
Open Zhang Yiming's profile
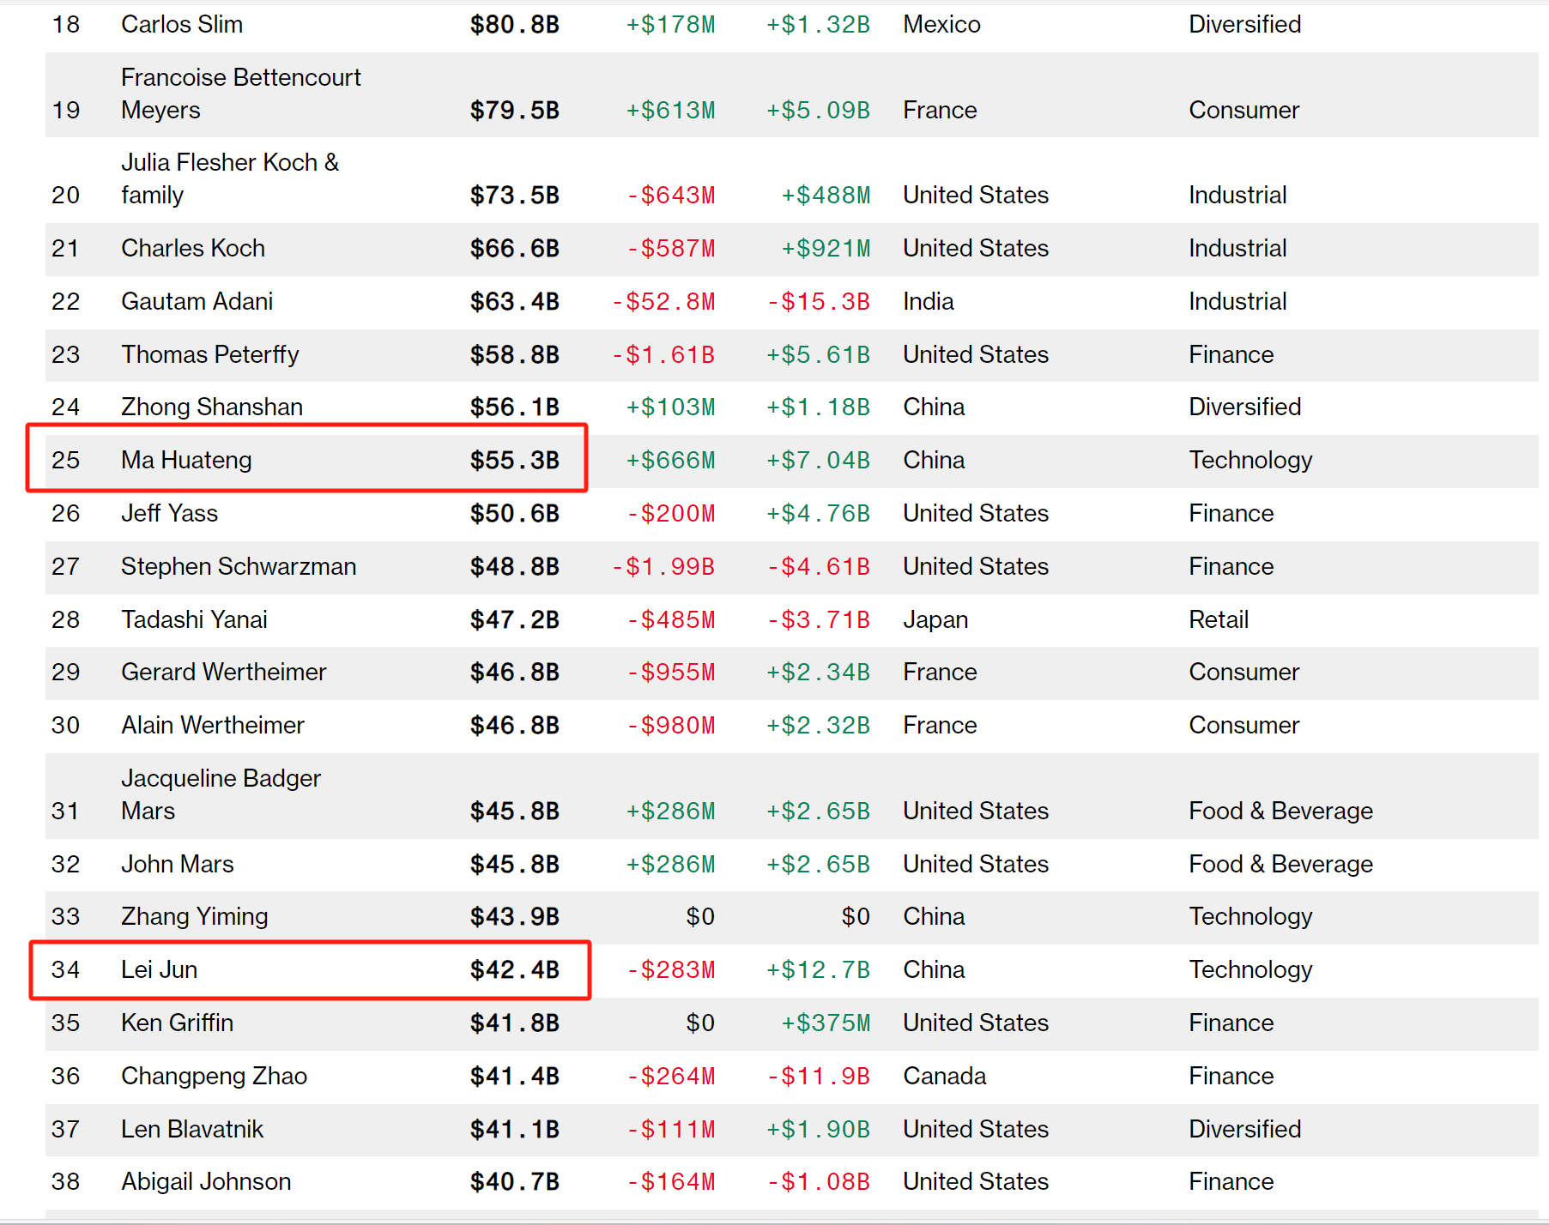pyautogui.click(x=194, y=917)
